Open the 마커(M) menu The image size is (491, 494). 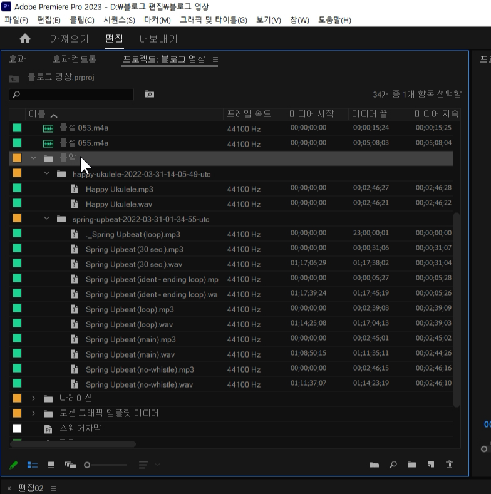click(157, 20)
